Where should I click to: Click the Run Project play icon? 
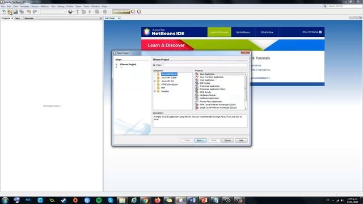point(90,11)
